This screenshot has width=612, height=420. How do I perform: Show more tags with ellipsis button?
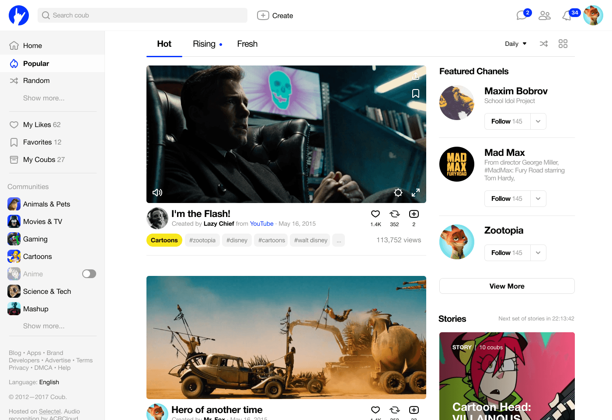pyautogui.click(x=338, y=240)
